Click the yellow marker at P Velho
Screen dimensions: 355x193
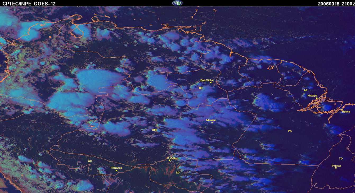pyautogui.click(x=170, y=160)
